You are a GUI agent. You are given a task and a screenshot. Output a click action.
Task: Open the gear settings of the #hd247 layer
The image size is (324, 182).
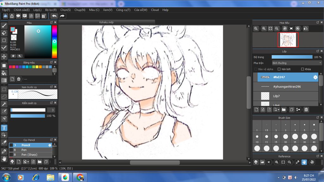tap(315, 77)
